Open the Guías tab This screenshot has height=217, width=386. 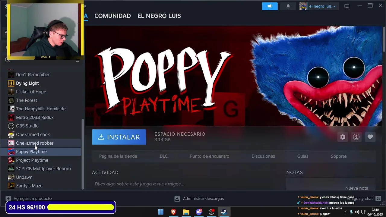[303, 156]
